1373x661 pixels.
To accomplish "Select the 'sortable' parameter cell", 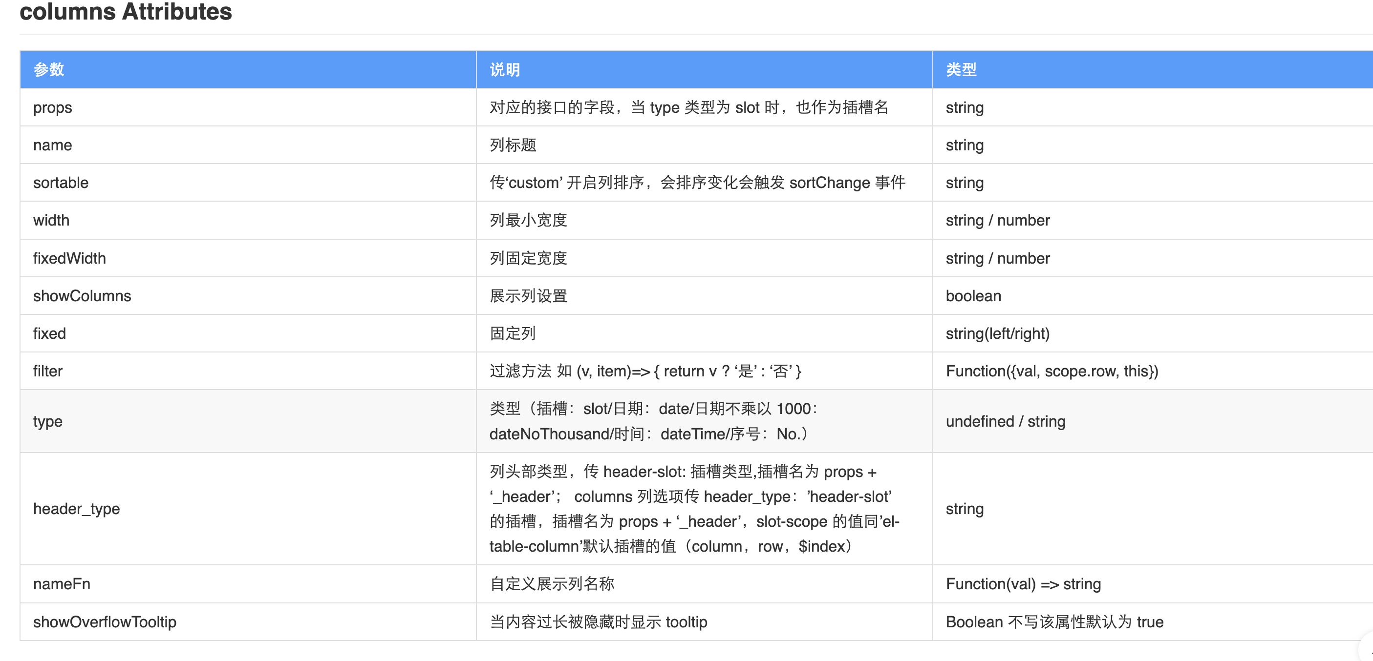I will click(248, 183).
